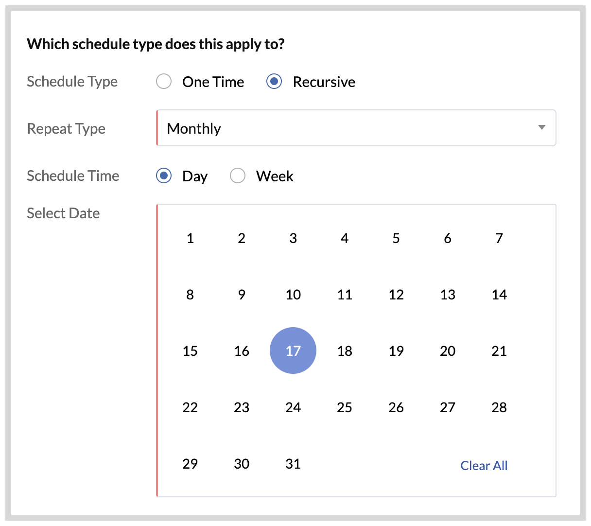Select the Recursive radio button
The image size is (591, 526).
click(274, 82)
